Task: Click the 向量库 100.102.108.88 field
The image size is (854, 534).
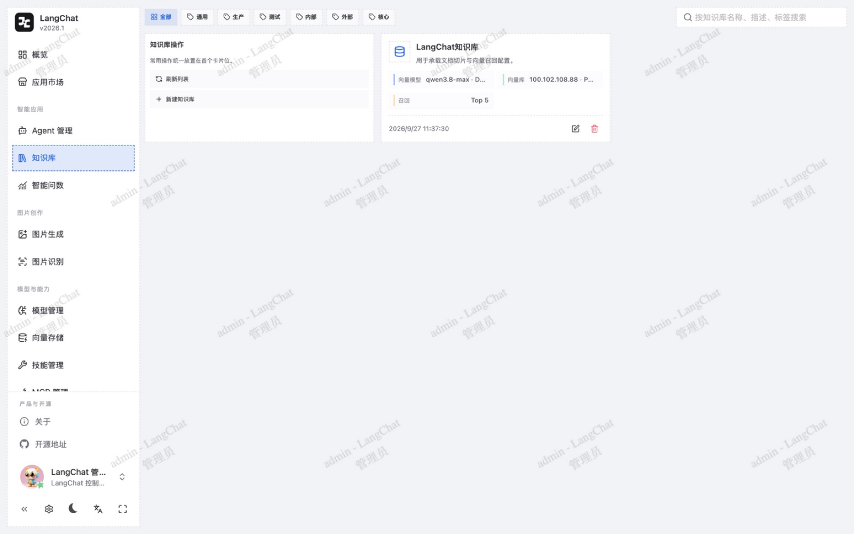Action: (x=552, y=80)
